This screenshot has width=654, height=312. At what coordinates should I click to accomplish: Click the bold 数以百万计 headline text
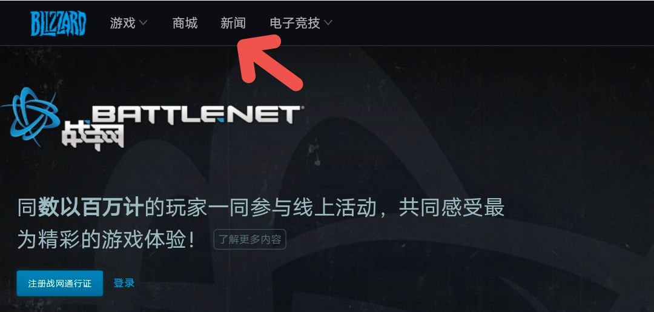point(91,208)
